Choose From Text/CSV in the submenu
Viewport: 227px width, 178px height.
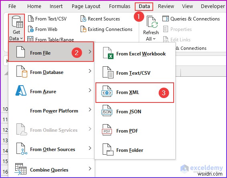pos(133,73)
